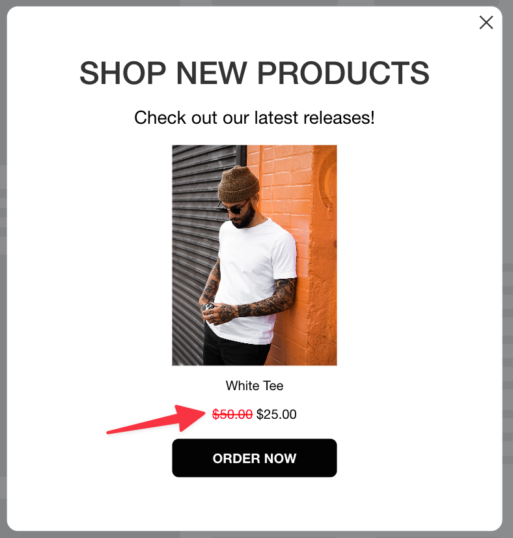Click the ORDER NOW button

255,458
